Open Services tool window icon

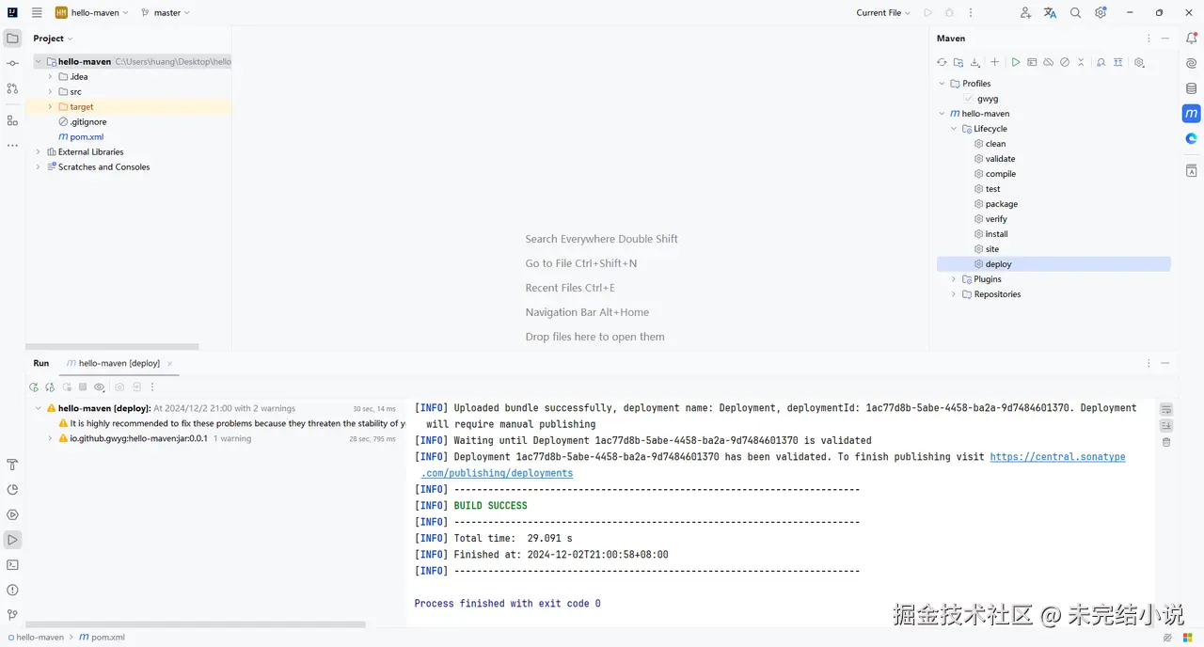[12, 514]
